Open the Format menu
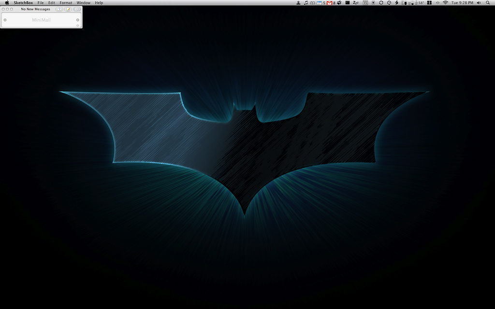The height and width of the screenshot is (309, 495). [x=66, y=2]
